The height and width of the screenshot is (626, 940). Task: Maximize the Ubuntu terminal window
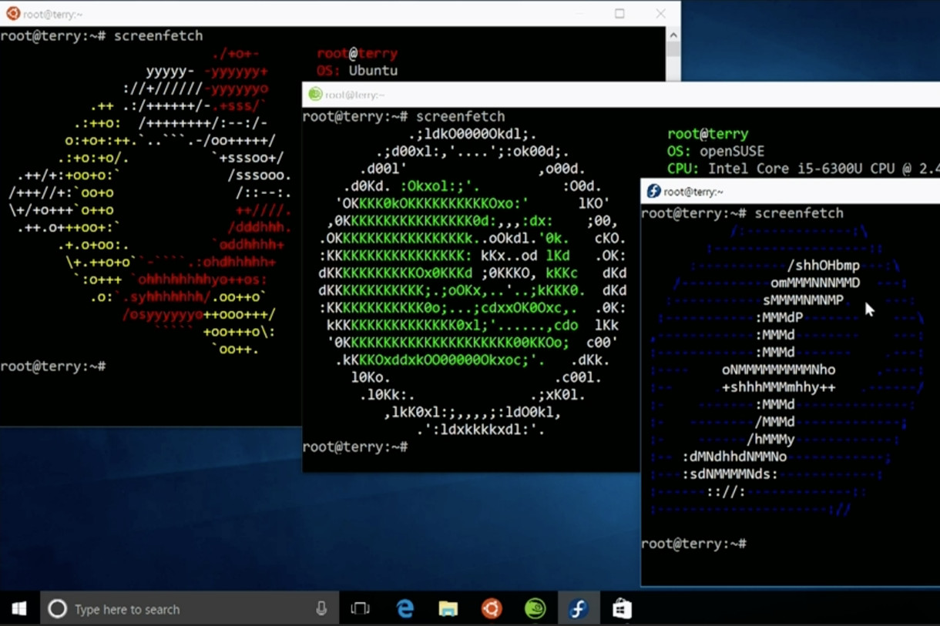(x=619, y=14)
